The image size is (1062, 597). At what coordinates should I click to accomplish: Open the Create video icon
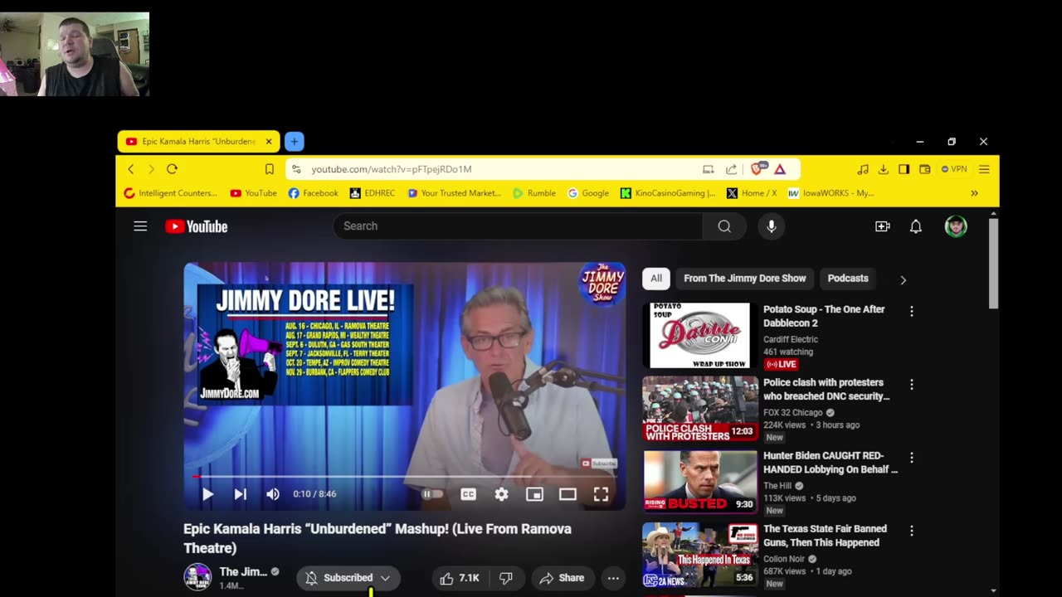point(882,226)
